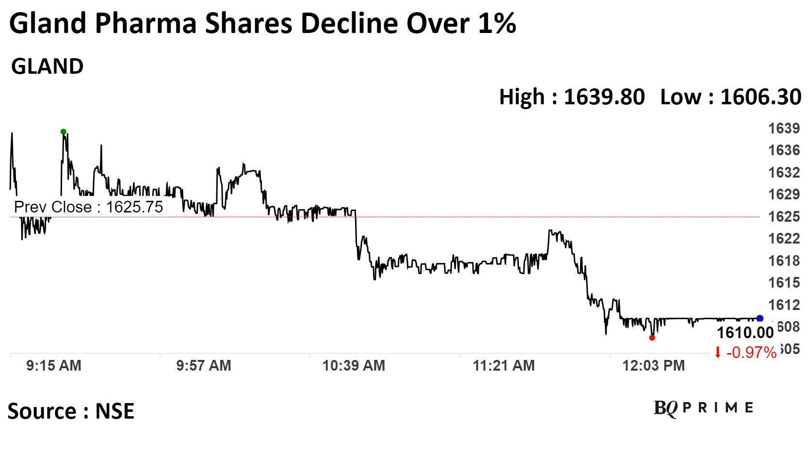Image resolution: width=809 pixels, height=455 pixels.
Task: Click the -0.97% change percentage
Action: pos(751,353)
